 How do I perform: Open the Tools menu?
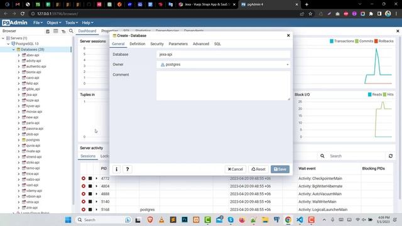pyautogui.click(x=72, y=23)
